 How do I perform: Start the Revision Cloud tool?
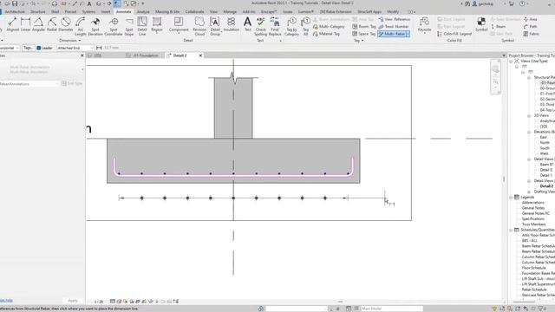coord(199,27)
